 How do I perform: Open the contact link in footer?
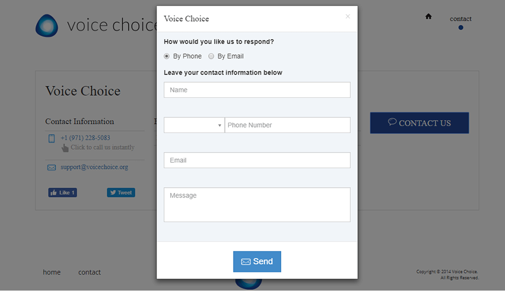[90, 272]
